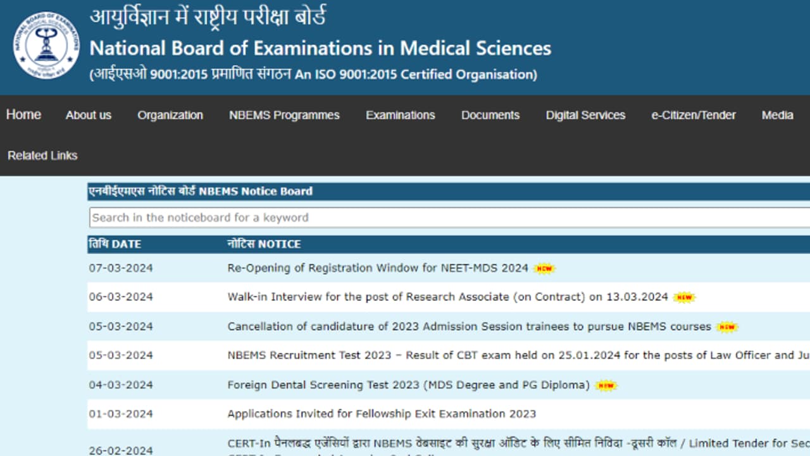The width and height of the screenshot is (810, 456).
Task: Open the Examinations dropdown menu
Action: pos(400,115)
